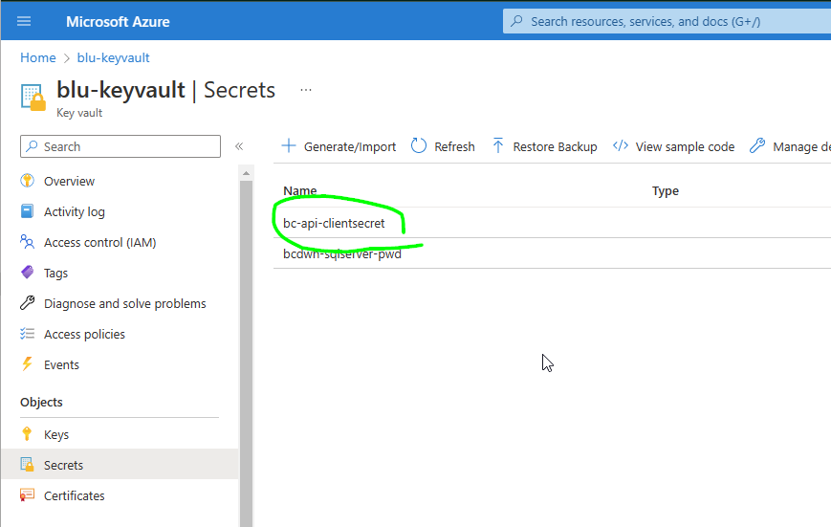831x527 pixels.
Task: Open Access policies
Action: [84, 334]
